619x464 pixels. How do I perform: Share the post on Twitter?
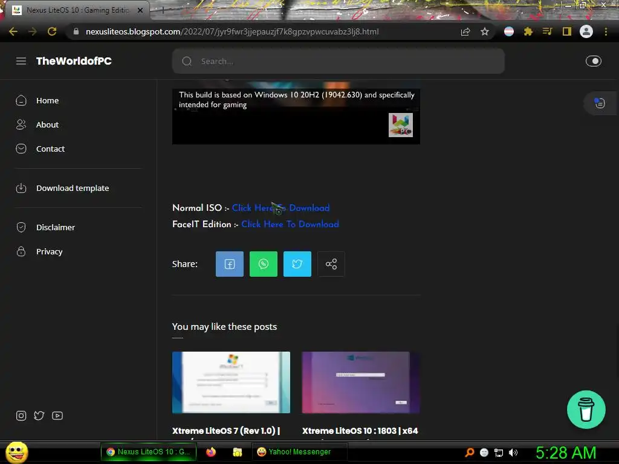297,264
